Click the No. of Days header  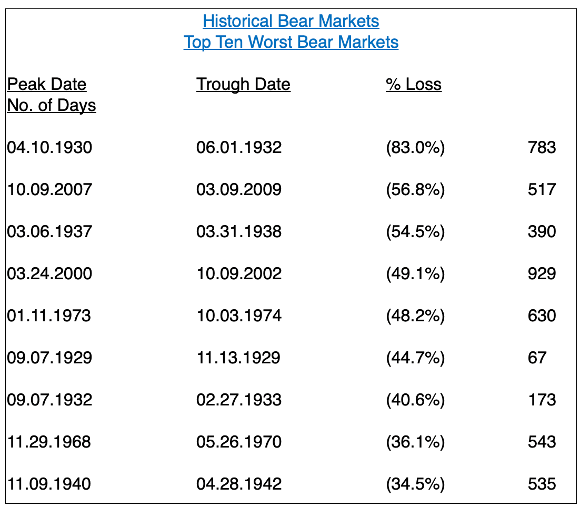point(52,105)
